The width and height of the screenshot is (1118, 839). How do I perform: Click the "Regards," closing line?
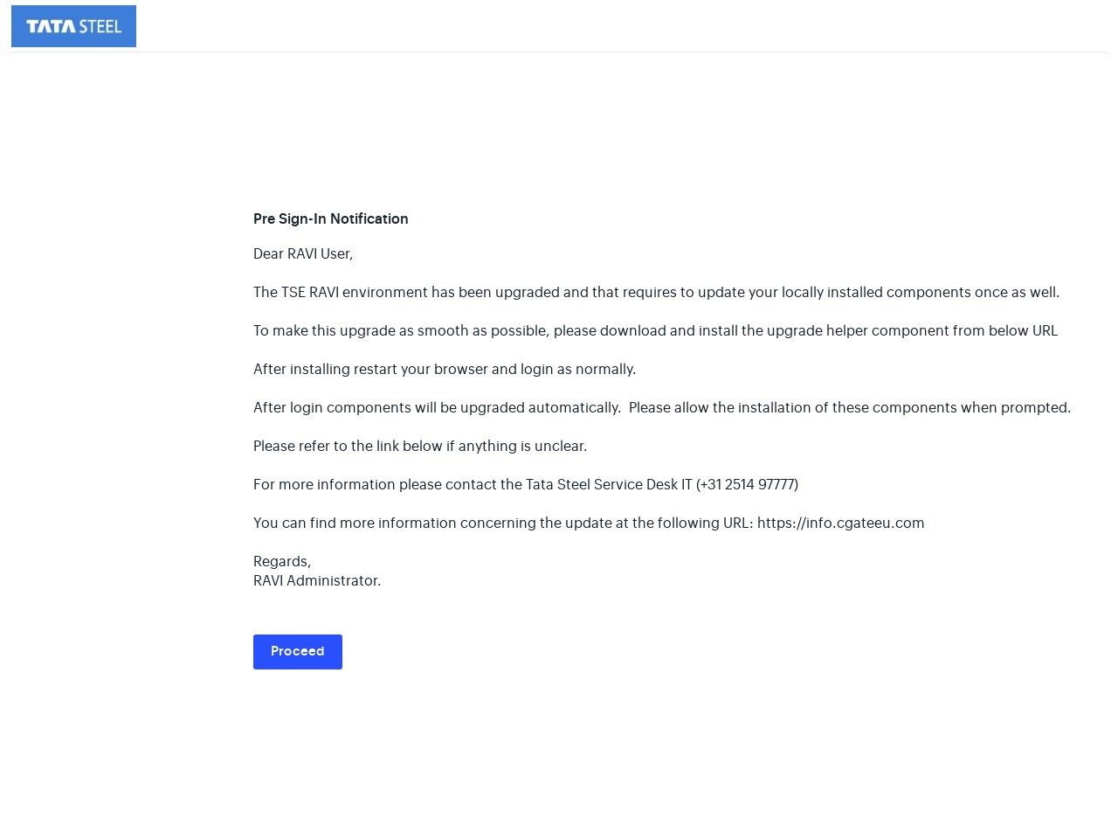click(x=281, y=561)
